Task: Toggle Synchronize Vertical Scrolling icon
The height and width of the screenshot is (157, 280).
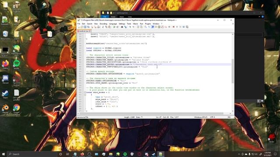Action: tap(138, 27)
